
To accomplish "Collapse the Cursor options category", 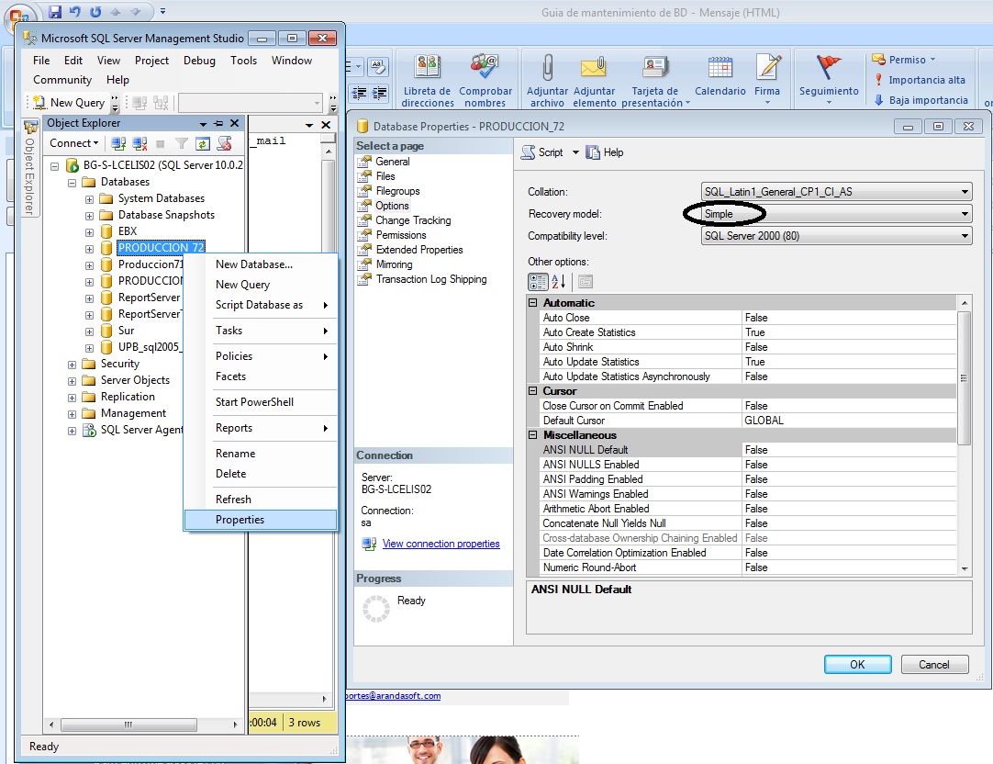I will click(x=532, y=391).
